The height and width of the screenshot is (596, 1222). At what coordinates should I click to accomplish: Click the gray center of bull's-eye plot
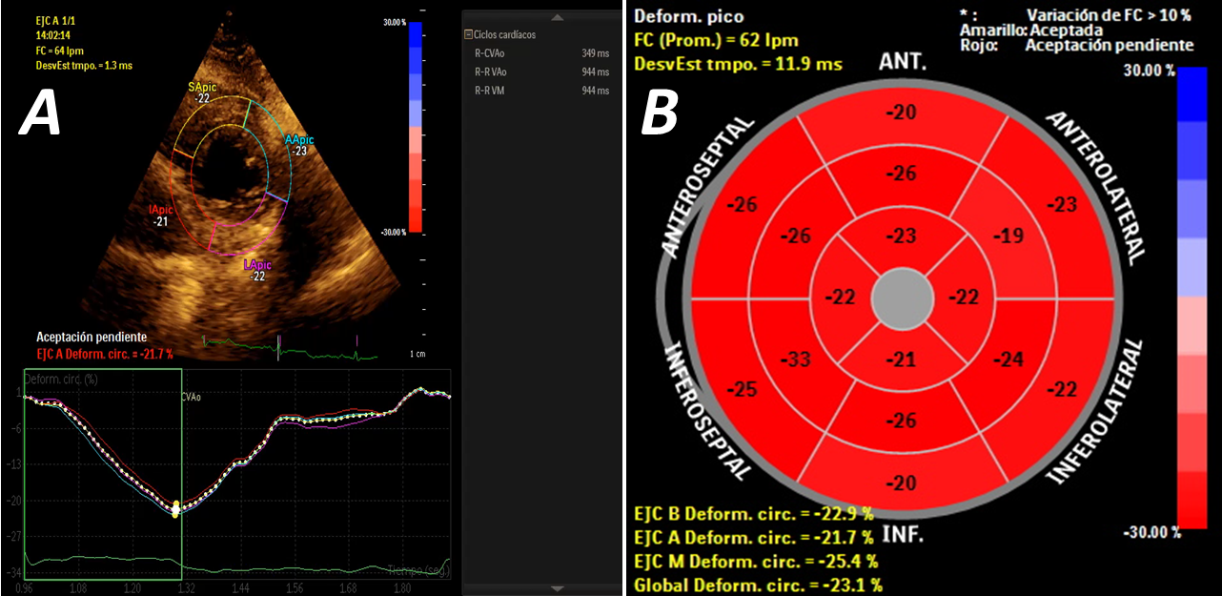coord(902,298)
